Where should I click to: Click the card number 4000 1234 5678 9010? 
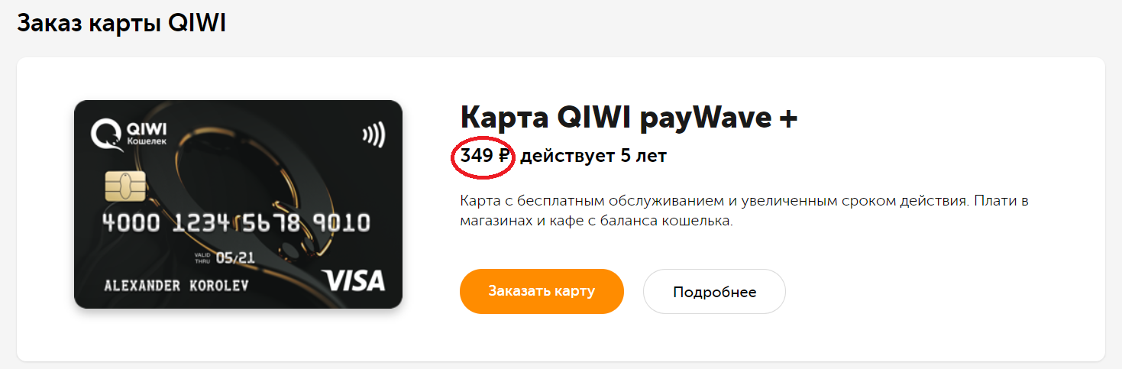[236, 223]
